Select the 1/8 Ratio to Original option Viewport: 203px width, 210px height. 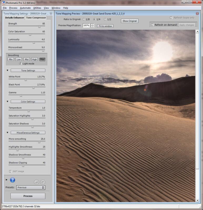pos(84,19)
